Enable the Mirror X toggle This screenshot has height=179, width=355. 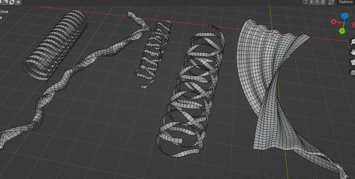click(x=312, y=2)
